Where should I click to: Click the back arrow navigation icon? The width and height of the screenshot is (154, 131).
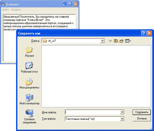(x=110, y=41)
